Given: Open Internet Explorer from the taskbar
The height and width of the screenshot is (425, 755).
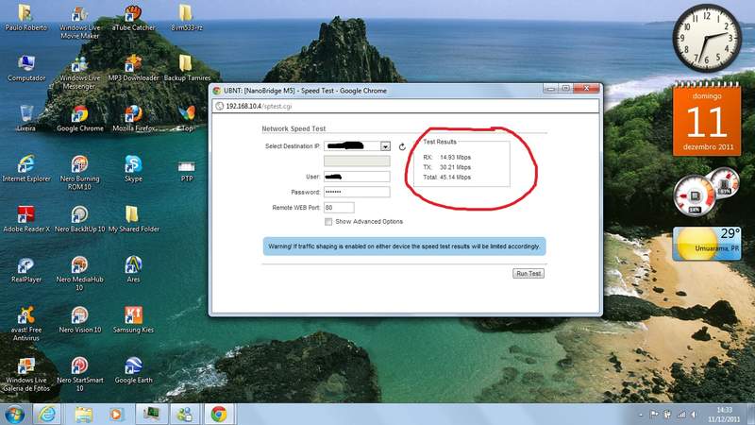Looking at the screenshot, I should click(47, 415).
